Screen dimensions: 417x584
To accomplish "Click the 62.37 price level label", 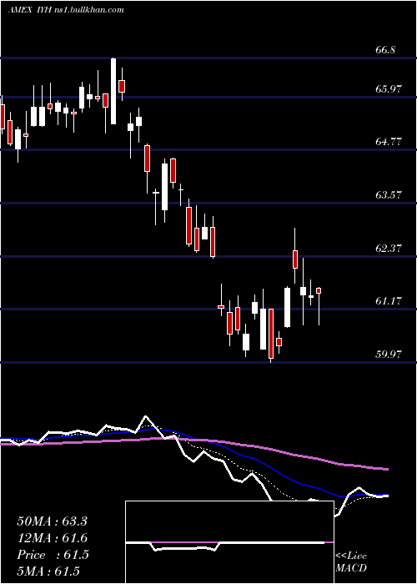I will (x=389, y=248).
